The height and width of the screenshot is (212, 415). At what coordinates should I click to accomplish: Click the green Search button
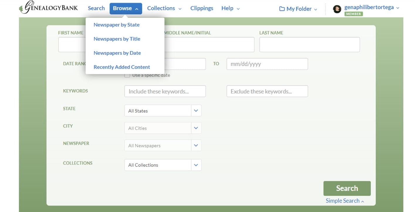tap(347, 188)
